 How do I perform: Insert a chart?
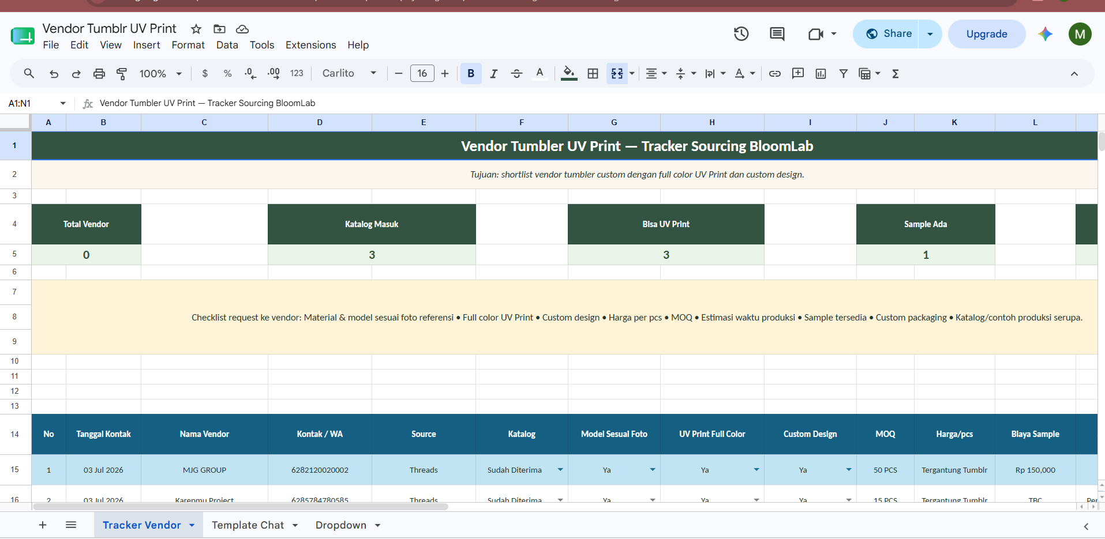coord(821,74)
